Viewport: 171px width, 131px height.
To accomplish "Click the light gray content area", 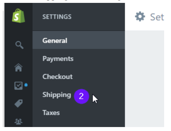I will pos(145,79).
